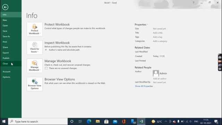Click Add a category field

[160, 41]
